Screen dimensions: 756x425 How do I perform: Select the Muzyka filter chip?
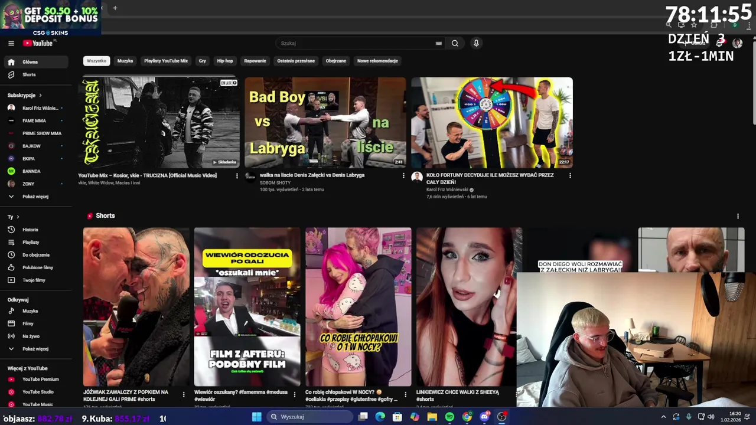pos(125,61)
